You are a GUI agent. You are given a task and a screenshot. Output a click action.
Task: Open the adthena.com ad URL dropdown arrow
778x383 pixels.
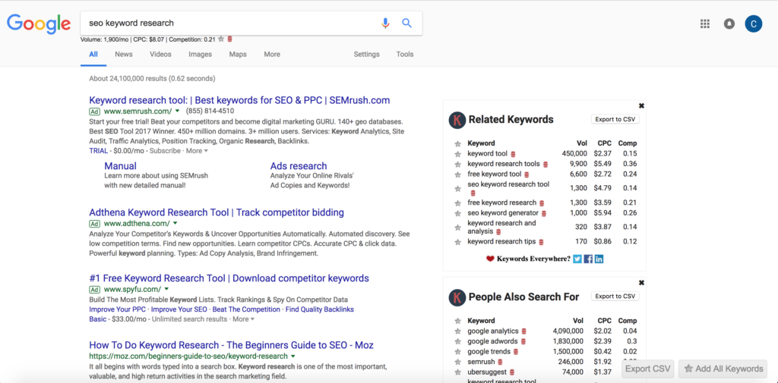pos(176,224)
